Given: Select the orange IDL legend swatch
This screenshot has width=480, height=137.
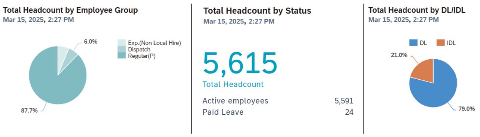Looking at the screenshot, I should (440, 43).
